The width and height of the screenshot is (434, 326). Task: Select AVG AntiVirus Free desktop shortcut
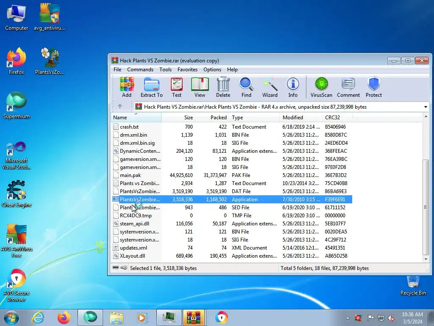pos(17,241)
